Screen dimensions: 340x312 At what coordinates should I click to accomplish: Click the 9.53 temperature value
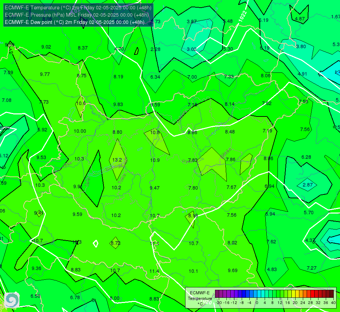41,157
